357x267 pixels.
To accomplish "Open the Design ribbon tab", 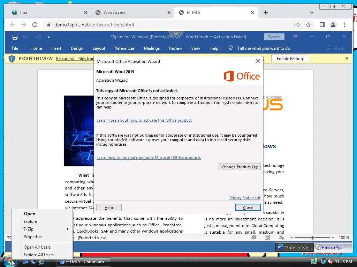I will [77, 48].
